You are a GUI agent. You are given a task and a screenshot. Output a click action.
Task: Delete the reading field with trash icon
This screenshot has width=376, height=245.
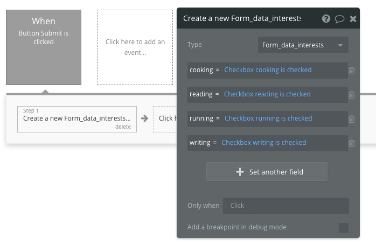(x=351, y=95)
